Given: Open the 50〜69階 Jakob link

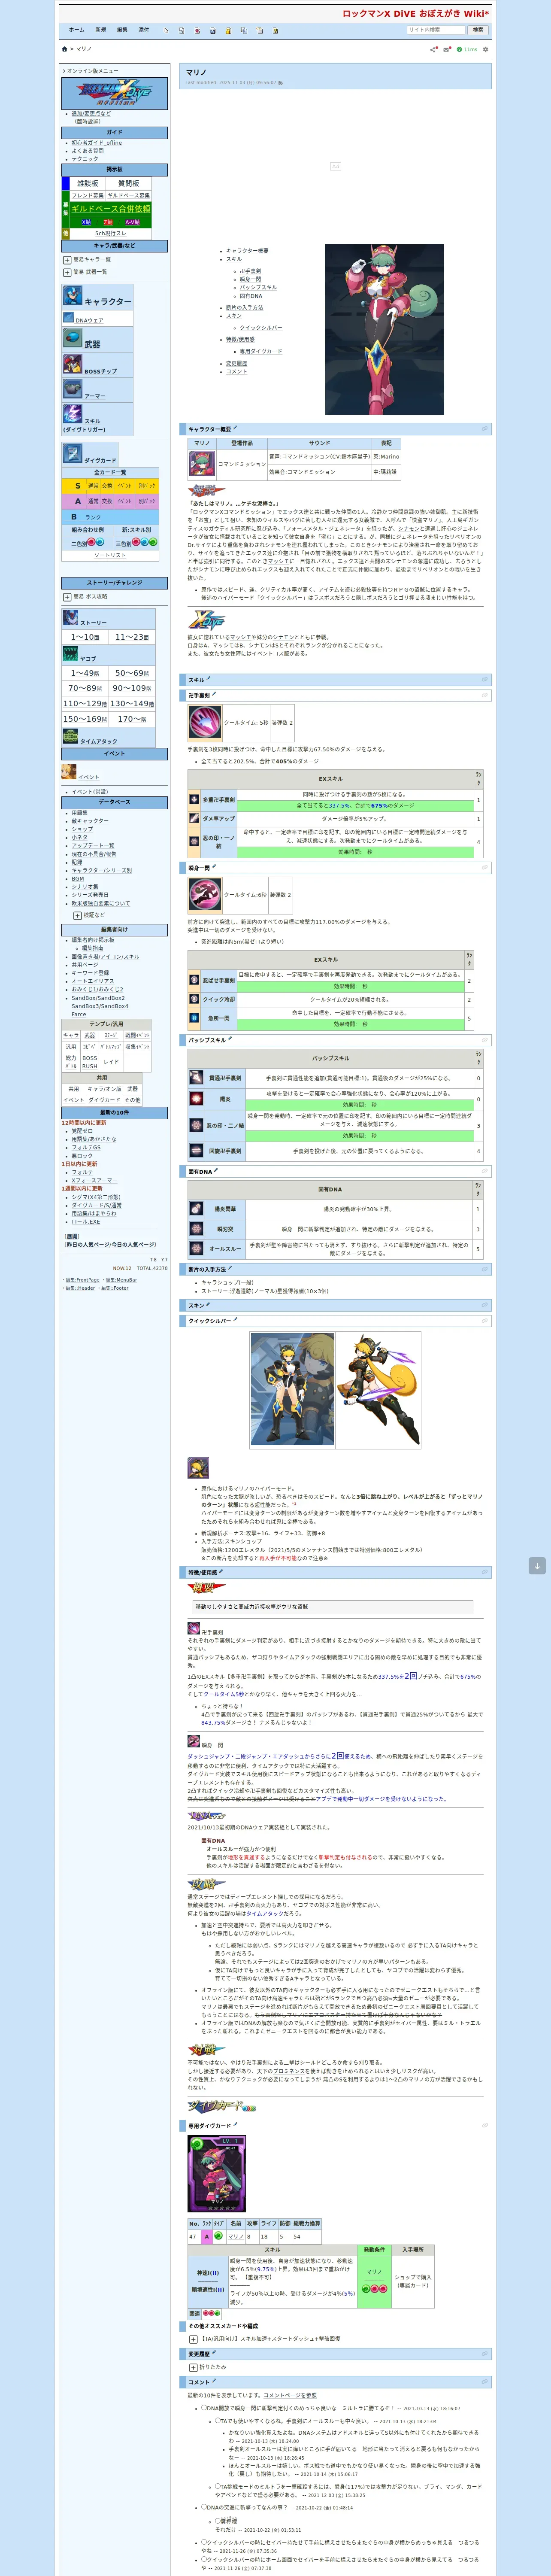Looking at the screenshot, I should [x=132, y=673].
